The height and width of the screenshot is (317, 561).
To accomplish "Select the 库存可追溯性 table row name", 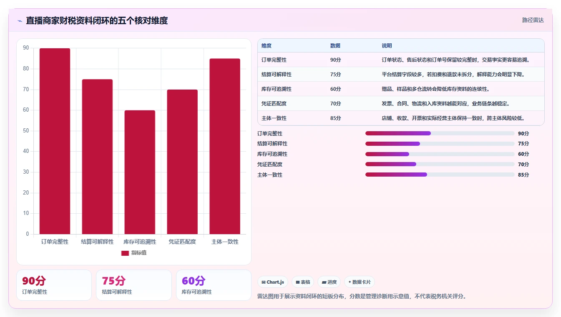I will pos(277,89).
